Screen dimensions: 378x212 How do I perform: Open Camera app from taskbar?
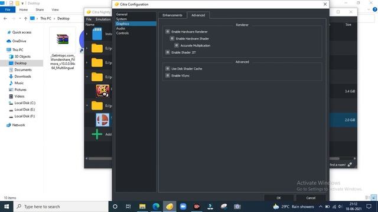(x=237, y=207)
